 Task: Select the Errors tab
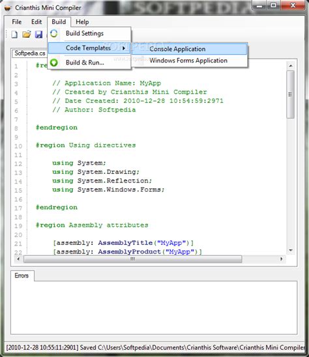(x=22, y=276)
